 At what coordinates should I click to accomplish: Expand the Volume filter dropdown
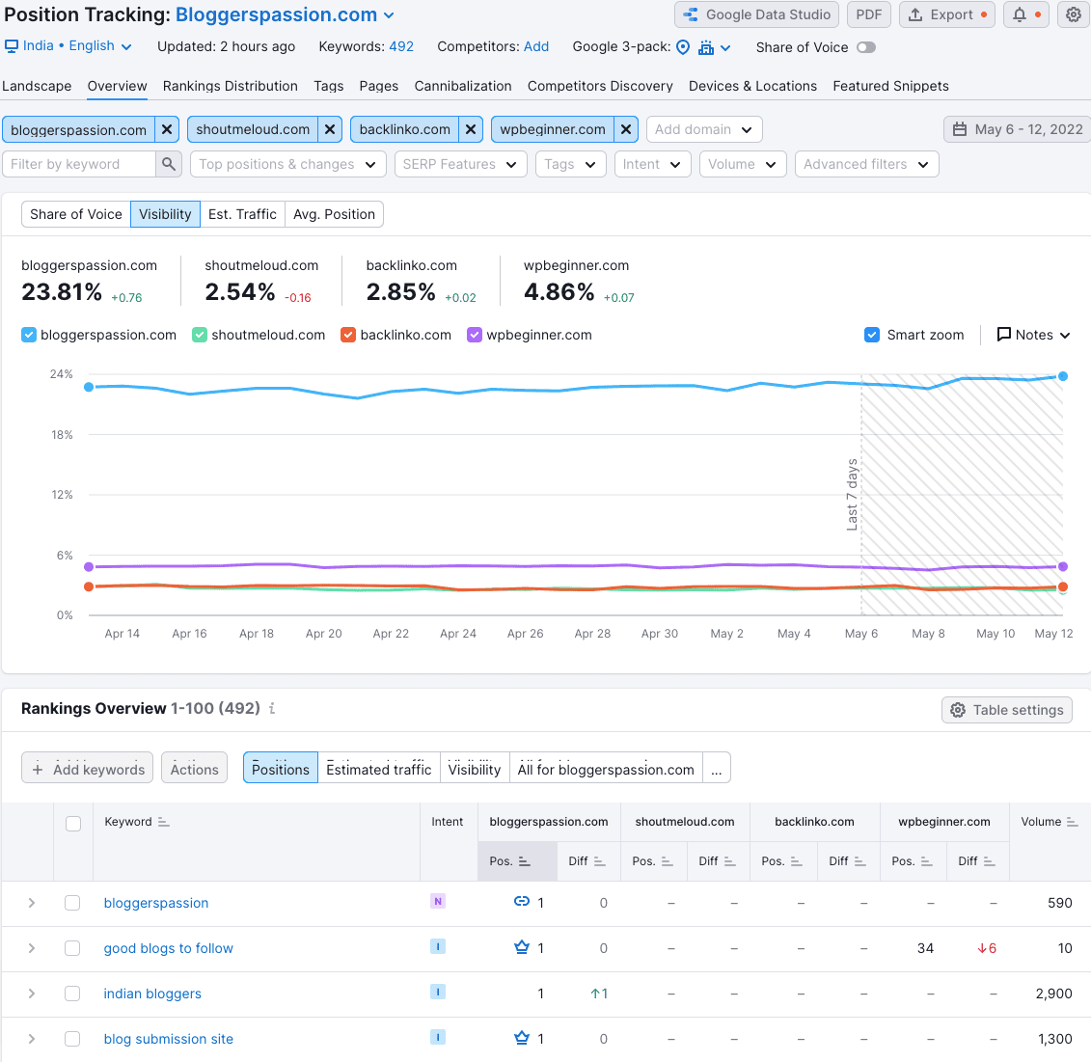[742, 164]
